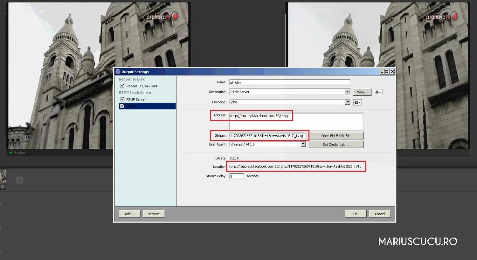Click the Address text field

(296, 121)
